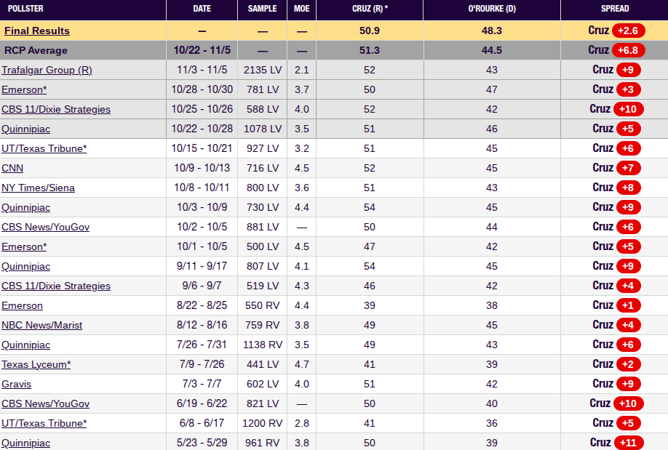Screen dimensions: 668x450
Task: Open the Final Results link
Action: pos(36,31)
